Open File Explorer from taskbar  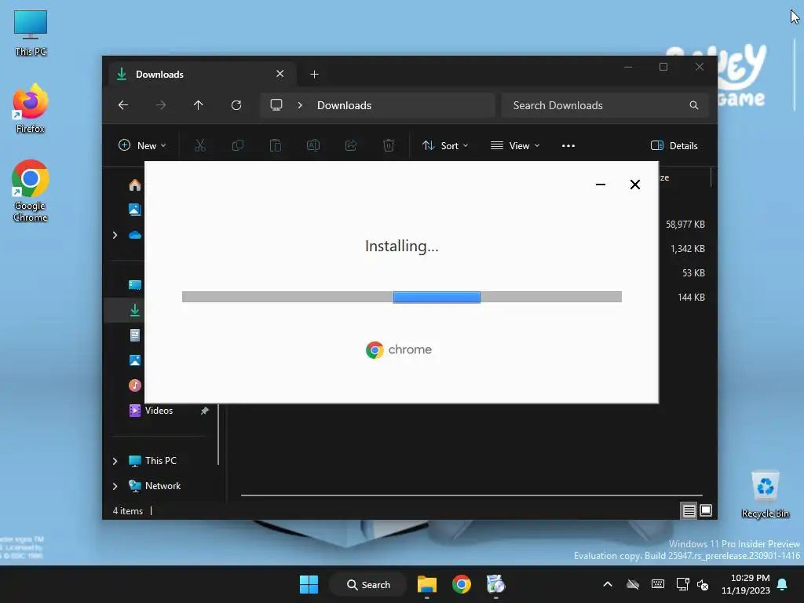(x=426, y=584)
